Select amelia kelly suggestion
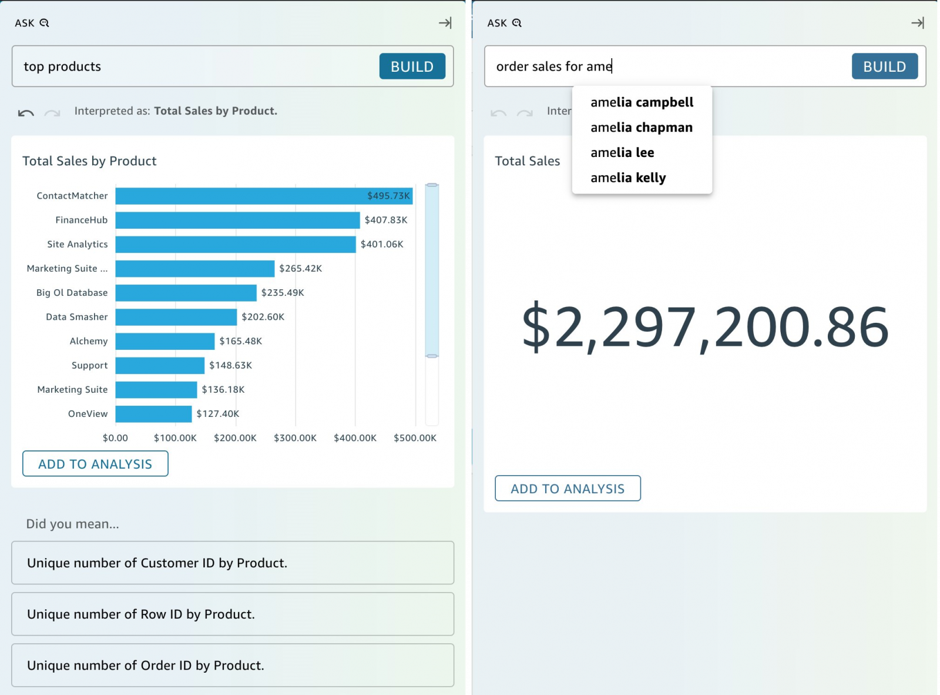 click(627, 178)
